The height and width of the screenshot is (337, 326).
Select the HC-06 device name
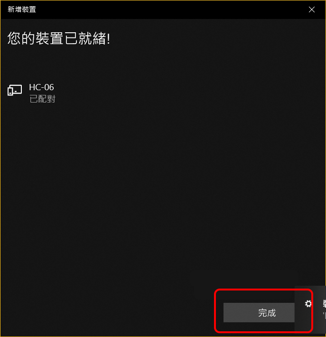pyautogui.click(x=41, y=87)
